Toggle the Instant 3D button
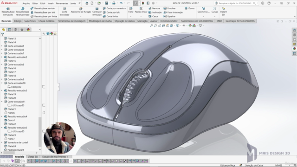The width and height of the screenshot is (297, 167). click(223, 11)
